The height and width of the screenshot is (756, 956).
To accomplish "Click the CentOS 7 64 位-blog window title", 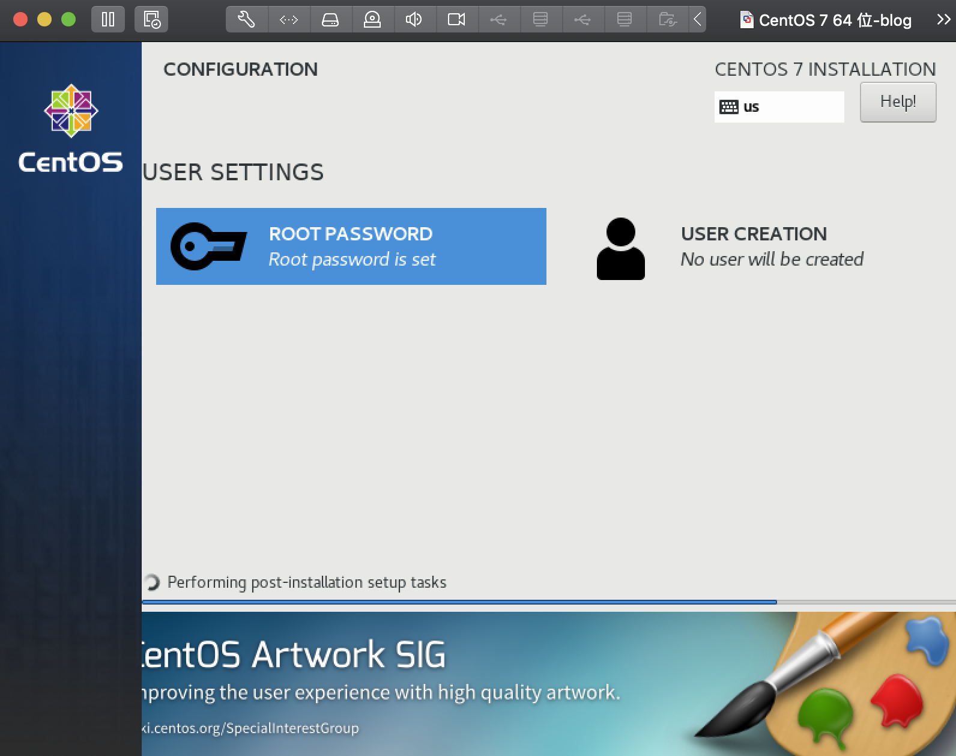I will (835, 20).
